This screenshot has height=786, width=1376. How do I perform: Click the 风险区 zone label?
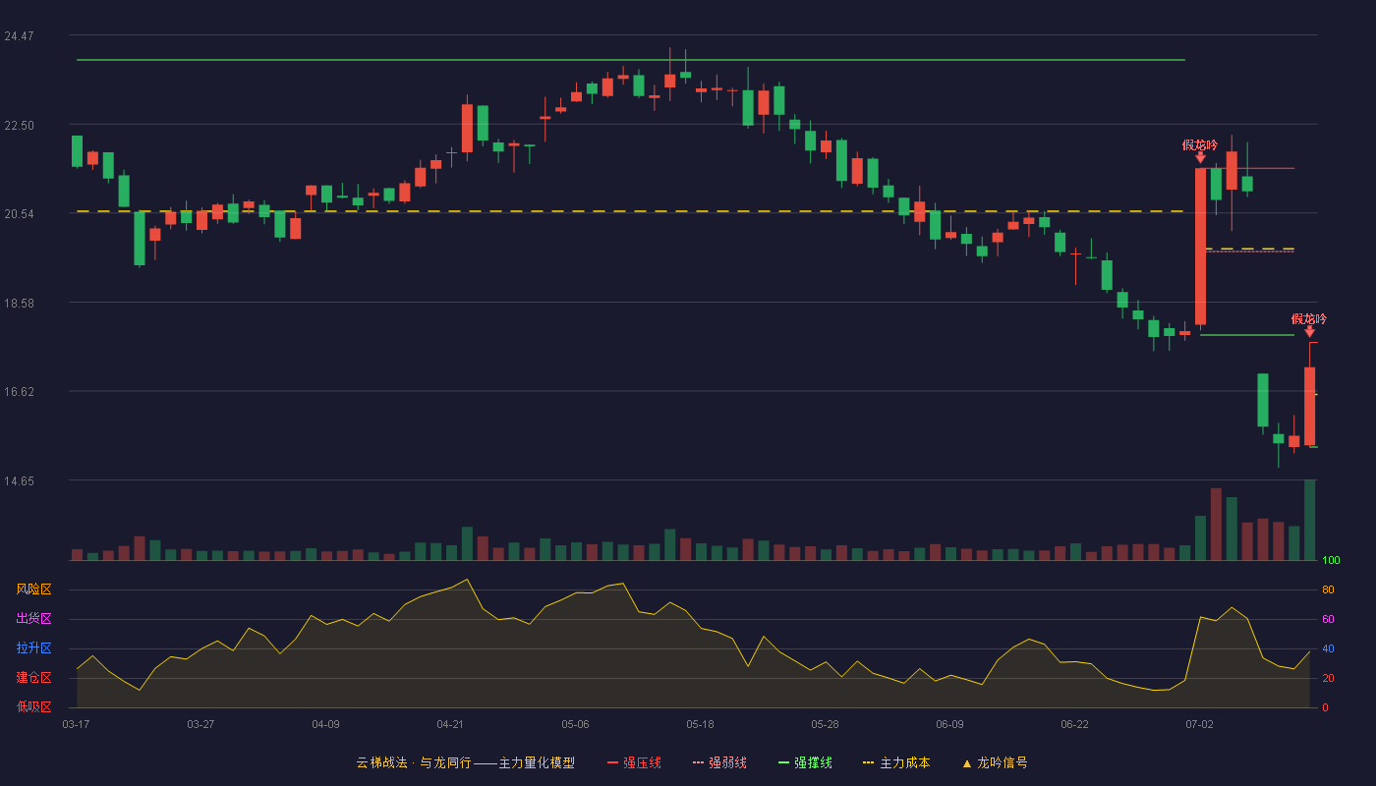[33, 589]
